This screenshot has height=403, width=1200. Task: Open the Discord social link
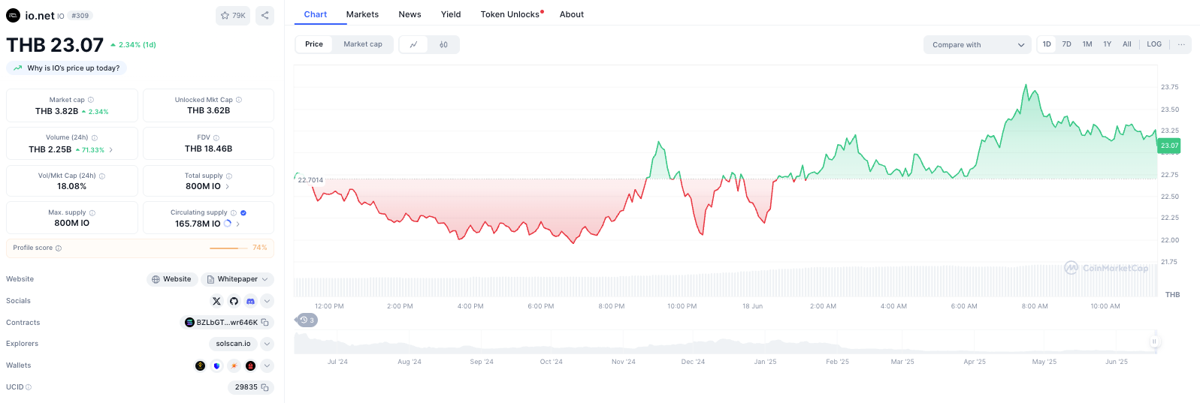point(250,301)
